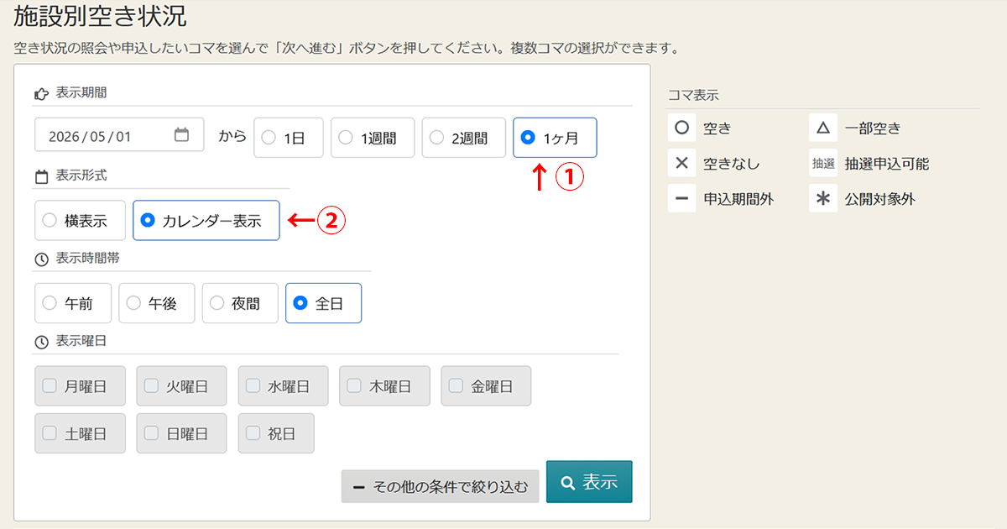Select the 1ヶ月 display period option
The height and width of the screenshot is (529, 1007).
(x=528, y=138)
